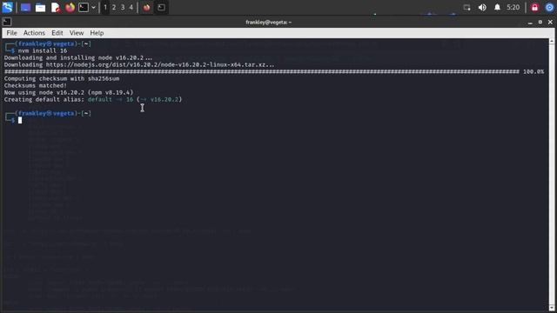Click the 'Creating default alias' line

93,99
